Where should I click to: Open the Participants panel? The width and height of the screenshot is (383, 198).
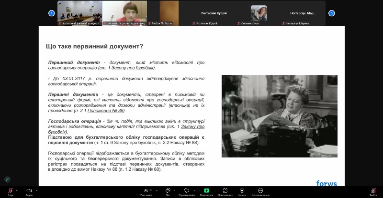146,191
